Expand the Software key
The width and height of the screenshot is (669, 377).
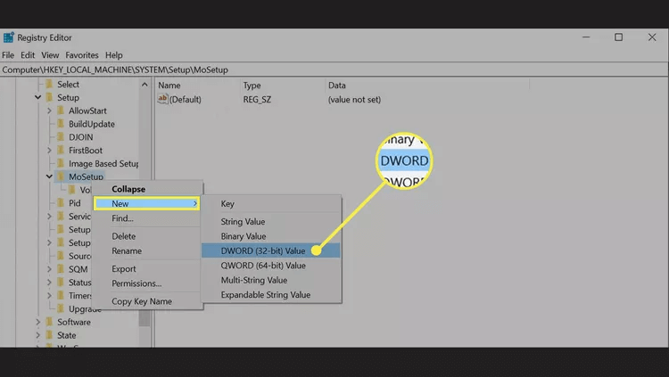(x=38, y=322)
